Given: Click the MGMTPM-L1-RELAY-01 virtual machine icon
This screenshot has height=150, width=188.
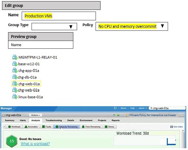Looking at the screenshot, I should click(15, 57).
